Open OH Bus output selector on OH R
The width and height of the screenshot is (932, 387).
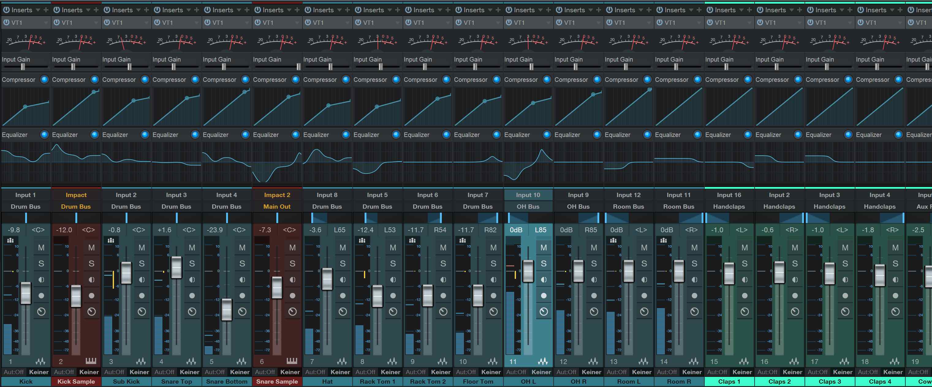point(578,207)
